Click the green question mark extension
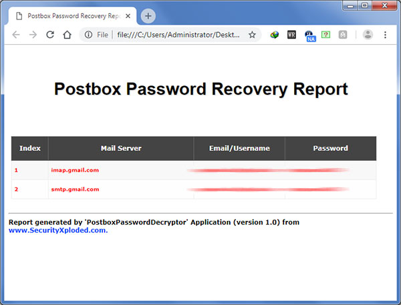 click(x=325, y=35)
